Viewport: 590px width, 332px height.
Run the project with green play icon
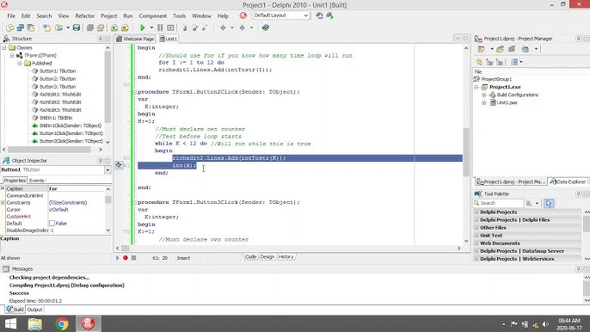(142, 28)
